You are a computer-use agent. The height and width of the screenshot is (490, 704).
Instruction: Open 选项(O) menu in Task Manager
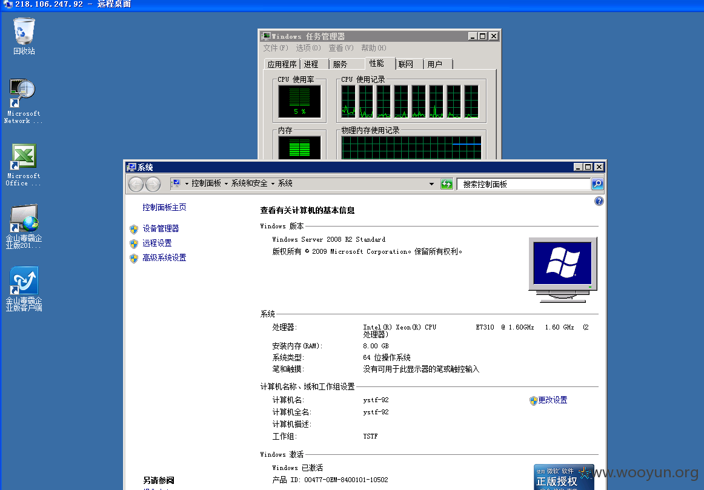tap(308, 48)
